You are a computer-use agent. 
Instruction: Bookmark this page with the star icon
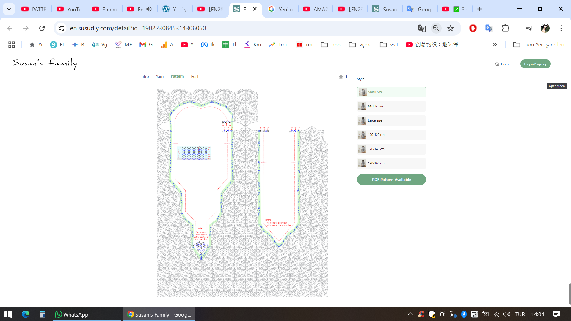tap(451, 28)
